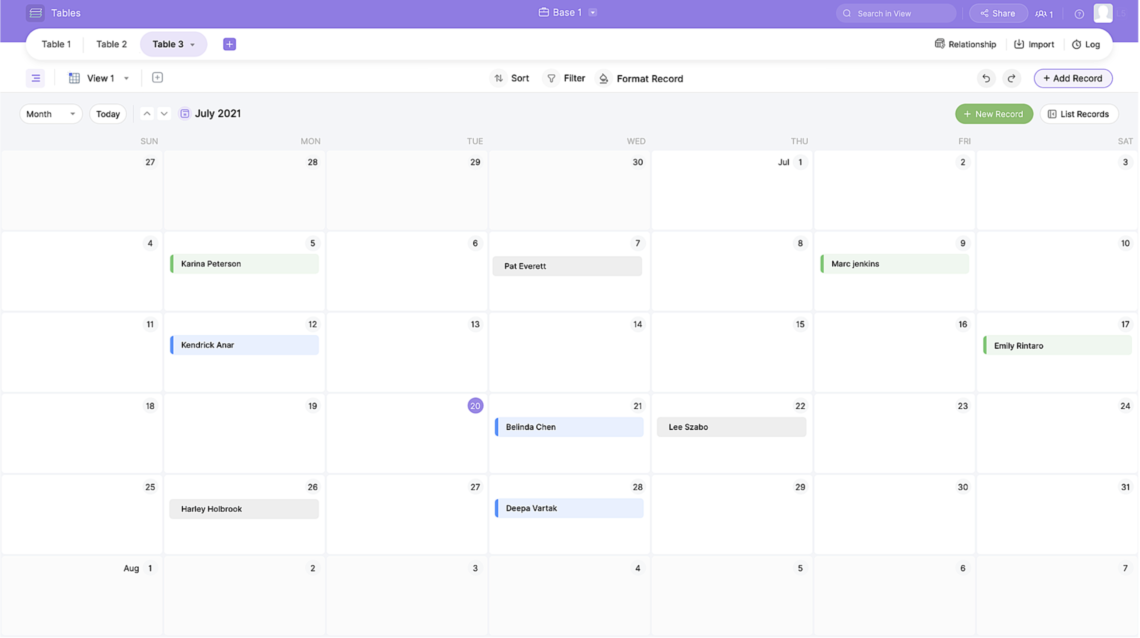Expand the View 1 dropdown arrow
1140x638 pixels.
(127, 78)
